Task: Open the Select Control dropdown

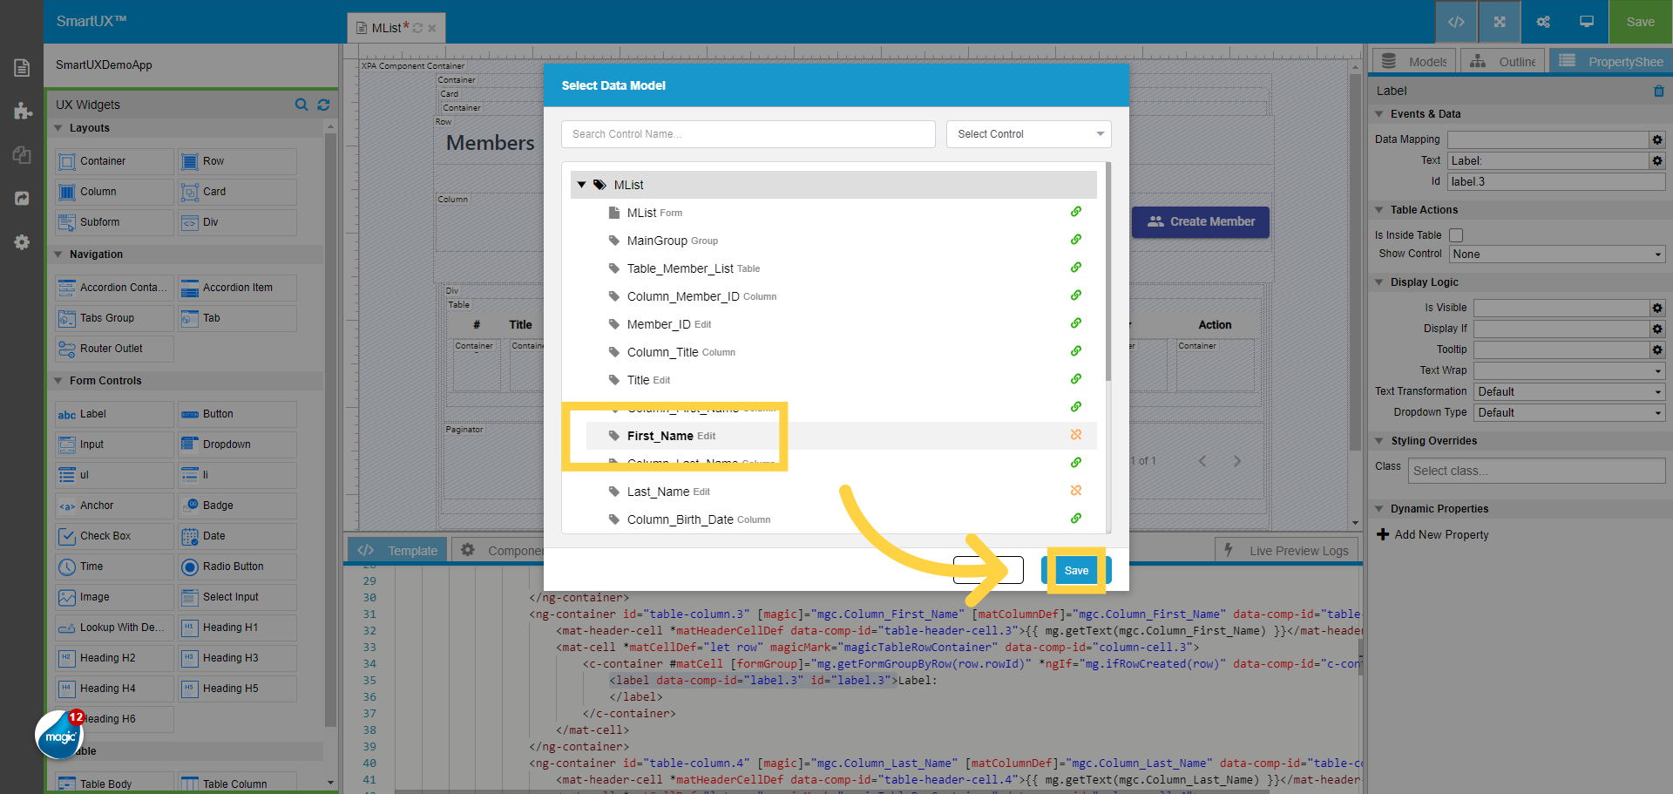Action: 1028,133
